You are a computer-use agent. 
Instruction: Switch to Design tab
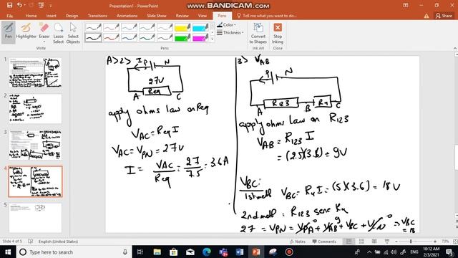point(72,16)
